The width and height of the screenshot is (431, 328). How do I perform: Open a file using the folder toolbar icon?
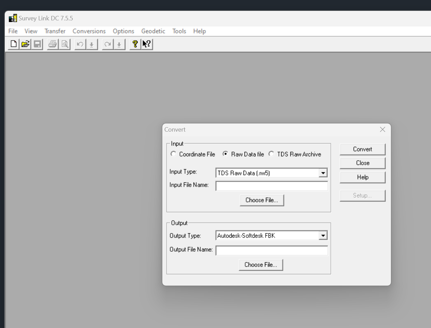[25, 44]
